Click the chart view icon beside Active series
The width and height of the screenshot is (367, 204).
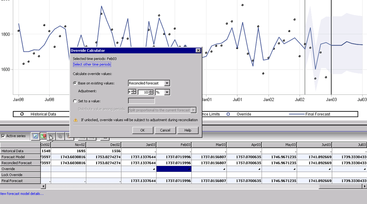(35, 136)
